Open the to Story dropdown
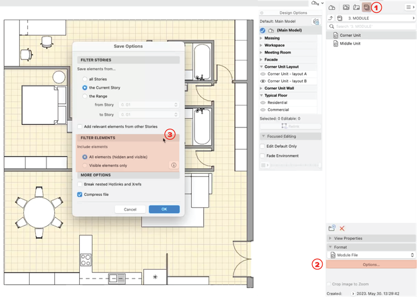 point(149,114)
